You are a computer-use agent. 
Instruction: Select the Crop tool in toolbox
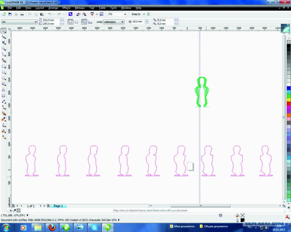pos(4,42)
